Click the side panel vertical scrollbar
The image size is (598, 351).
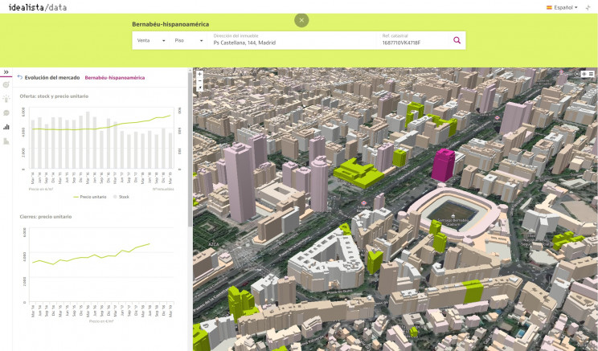190,149
